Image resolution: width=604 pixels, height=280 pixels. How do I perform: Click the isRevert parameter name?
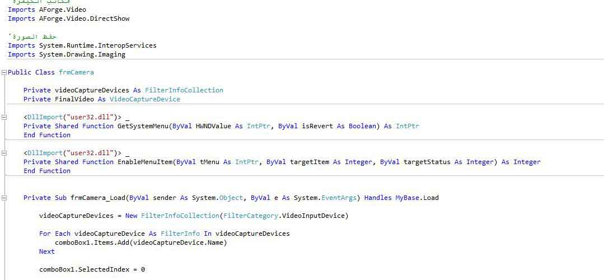[x=317, y=126]
